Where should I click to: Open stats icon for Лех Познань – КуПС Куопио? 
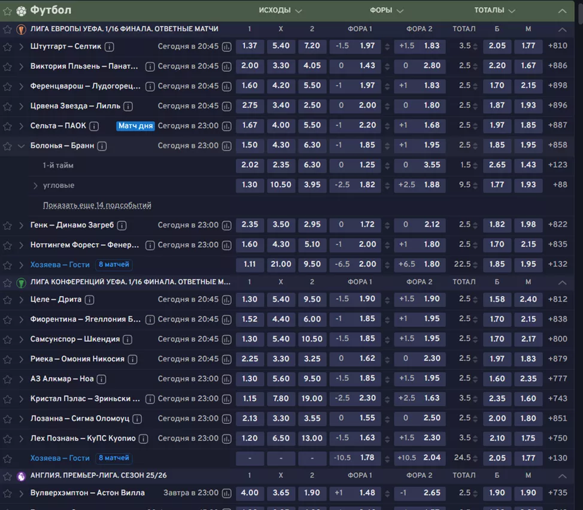point(227,439)
